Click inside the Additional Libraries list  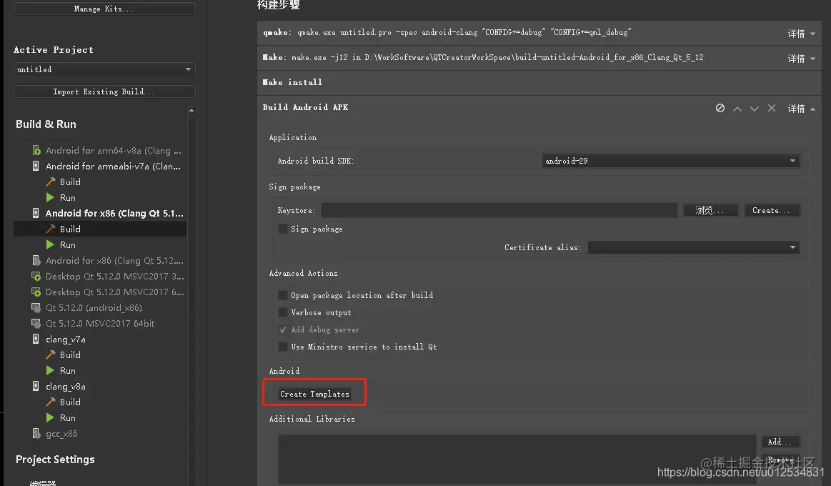pyautogui.click(x=517, y=459)
